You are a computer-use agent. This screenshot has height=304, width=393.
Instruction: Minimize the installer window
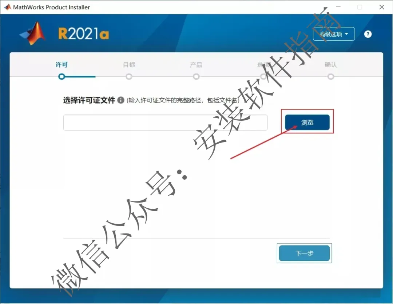tap(338, 7)
